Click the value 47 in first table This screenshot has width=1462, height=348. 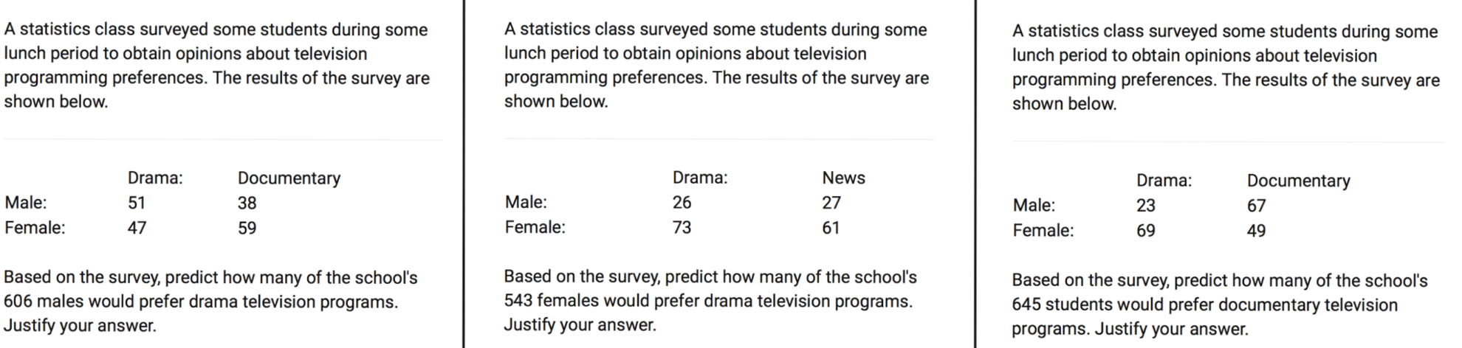tap(137, 228)
